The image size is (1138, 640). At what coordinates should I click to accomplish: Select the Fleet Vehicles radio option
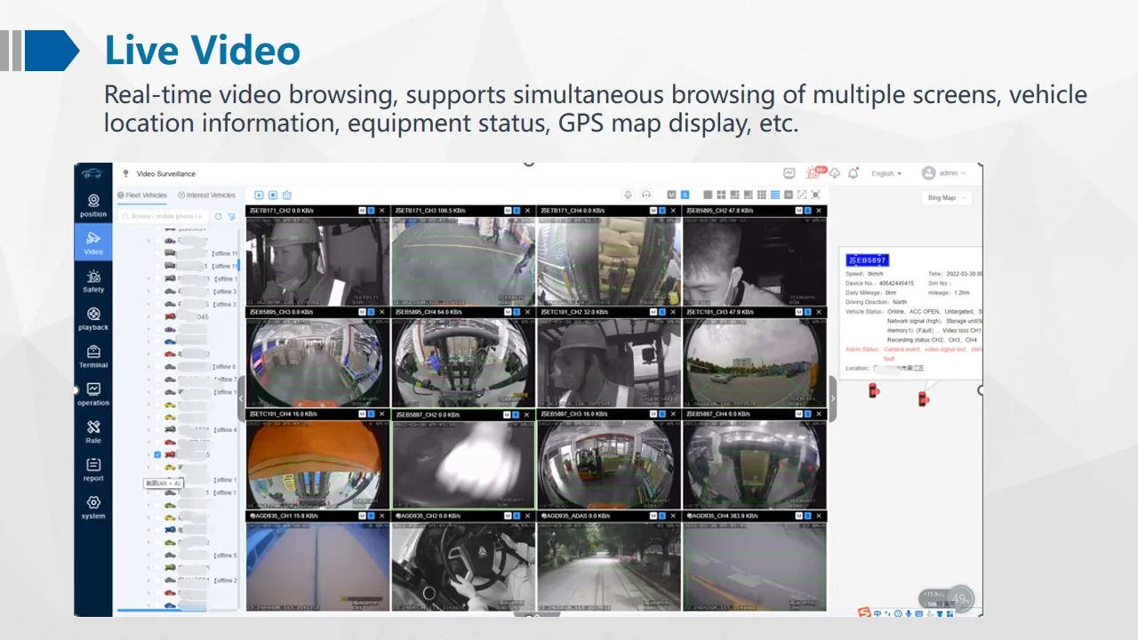pyautogui.click(x=142, y=196)
